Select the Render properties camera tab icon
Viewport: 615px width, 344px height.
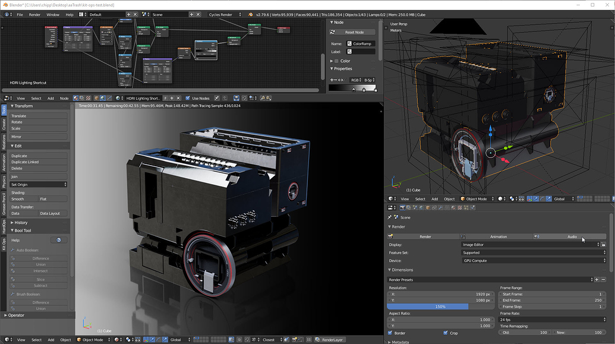tap(402, 208)
